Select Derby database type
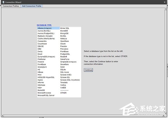168x118 pixels. [40, 52]
